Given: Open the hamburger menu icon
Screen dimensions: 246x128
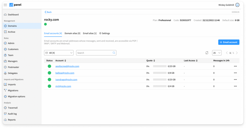Looking at the screenshot, I should [6, 5].
